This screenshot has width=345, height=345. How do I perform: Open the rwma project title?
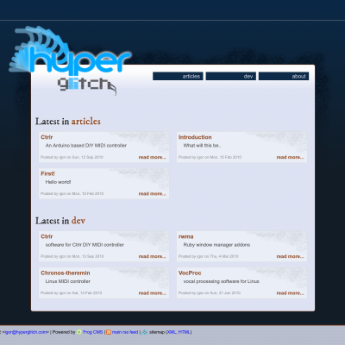tap(186, 236)
